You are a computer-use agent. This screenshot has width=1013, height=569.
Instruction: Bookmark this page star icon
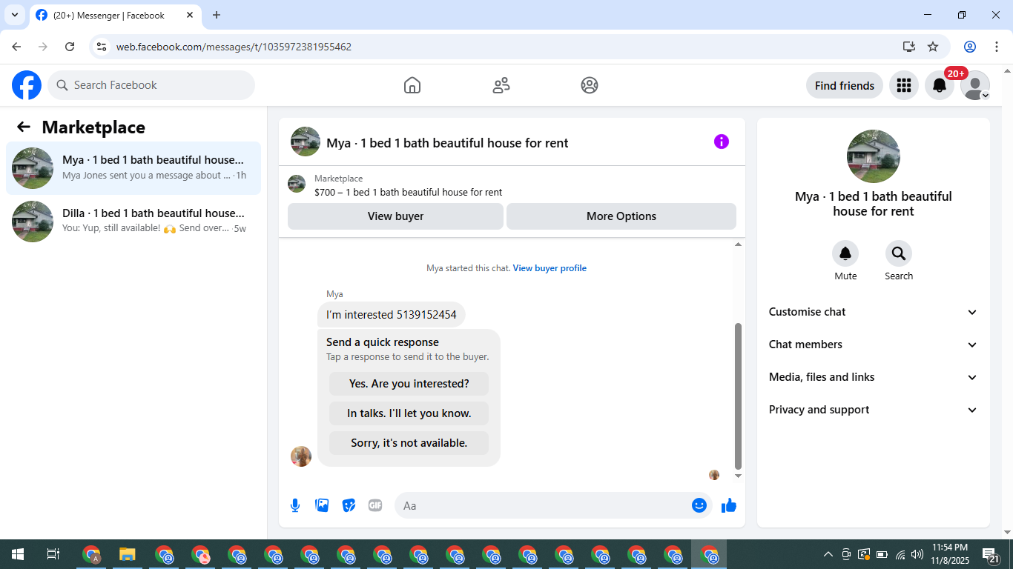[x=933, y=47]
